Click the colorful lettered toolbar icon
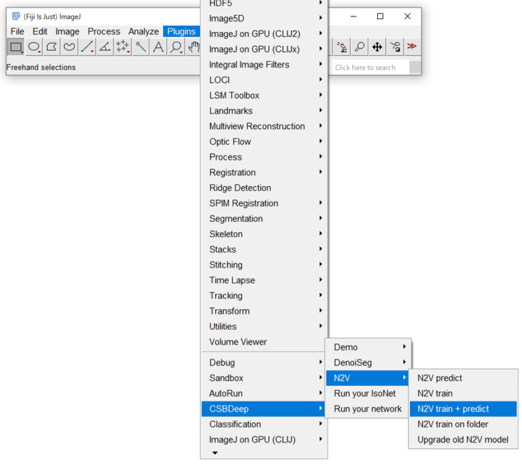 pos(342,47)
